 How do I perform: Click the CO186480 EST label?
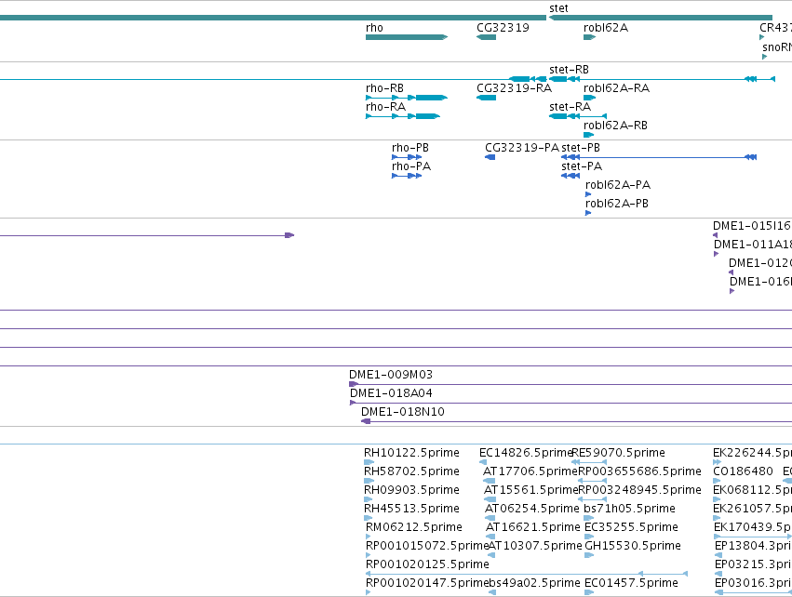pos(743,471)
